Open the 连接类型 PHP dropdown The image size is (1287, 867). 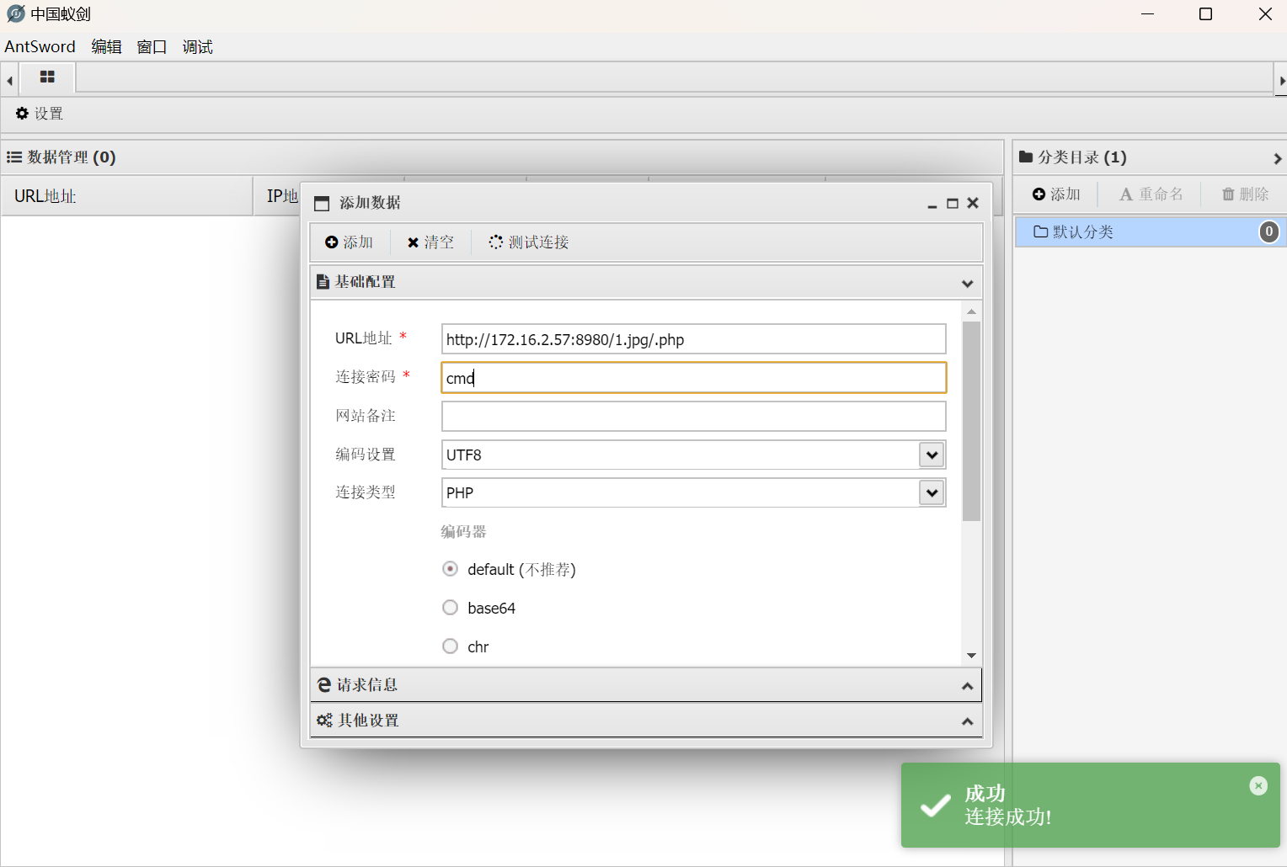pyautogui.click(x=931, y=493)
